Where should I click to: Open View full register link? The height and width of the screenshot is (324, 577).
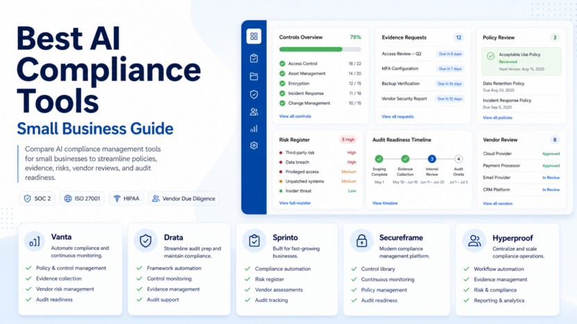(x=295, y=203)
